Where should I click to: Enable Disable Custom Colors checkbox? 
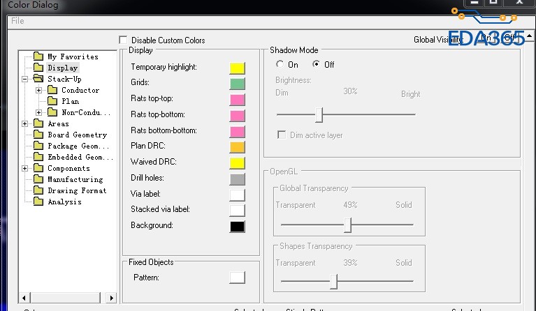tap(124, 40)
